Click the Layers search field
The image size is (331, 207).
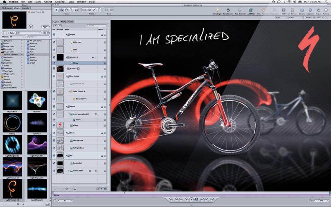click(97, 26)
